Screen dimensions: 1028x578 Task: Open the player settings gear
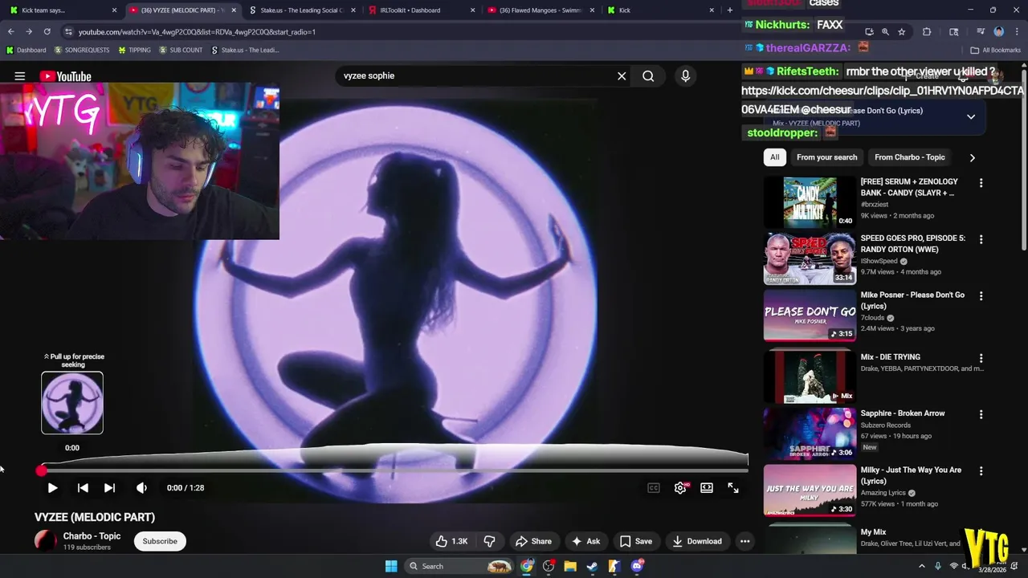coord(680,487)
